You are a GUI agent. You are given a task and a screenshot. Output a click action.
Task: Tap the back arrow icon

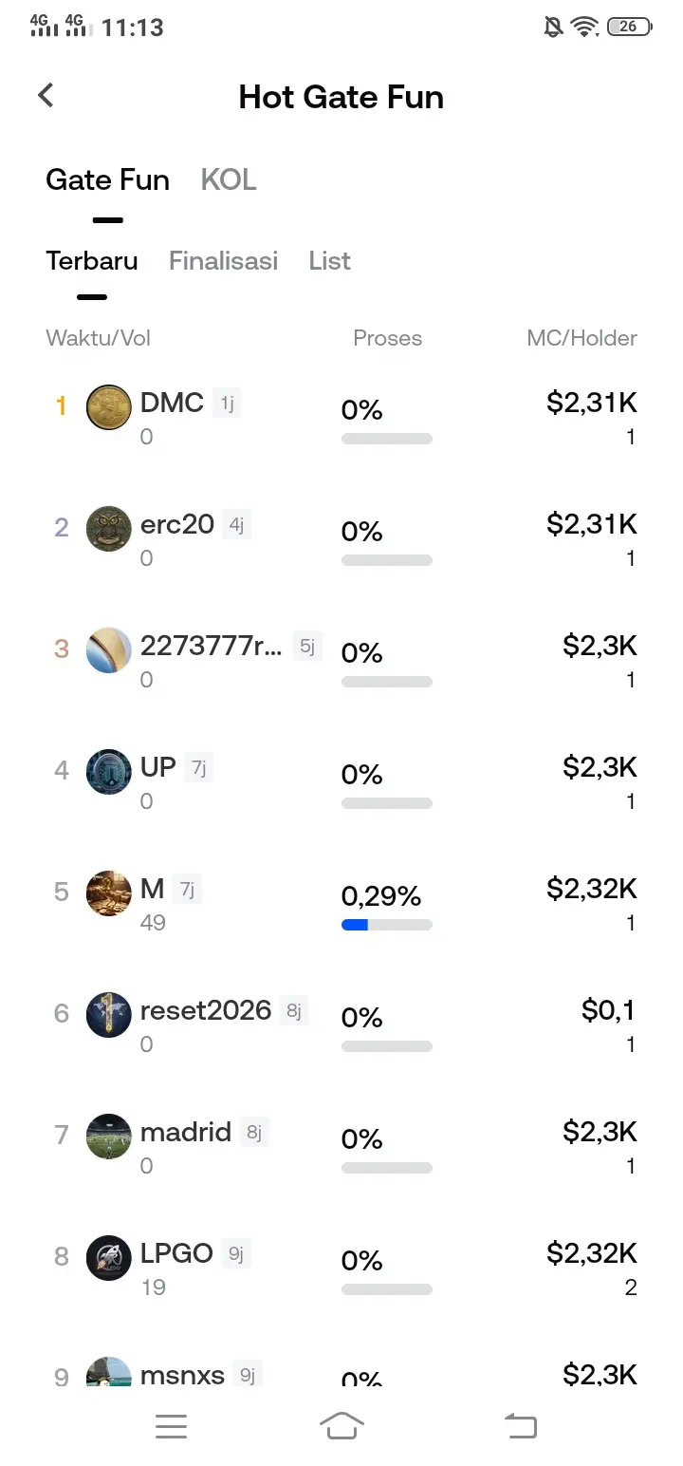(x=46, y=95)
